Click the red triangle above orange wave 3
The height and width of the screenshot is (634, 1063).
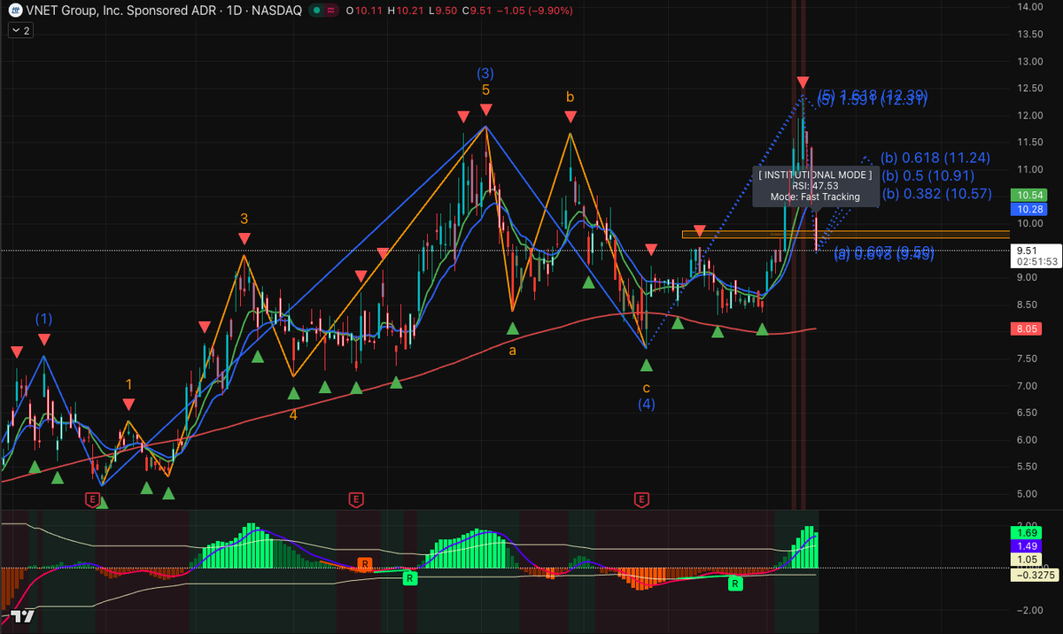click(244, 238)
